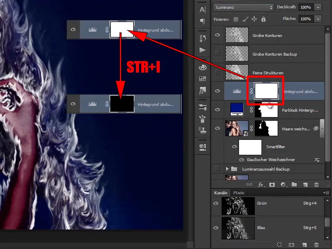Lock image pixels brush icon

coord(245,19)
